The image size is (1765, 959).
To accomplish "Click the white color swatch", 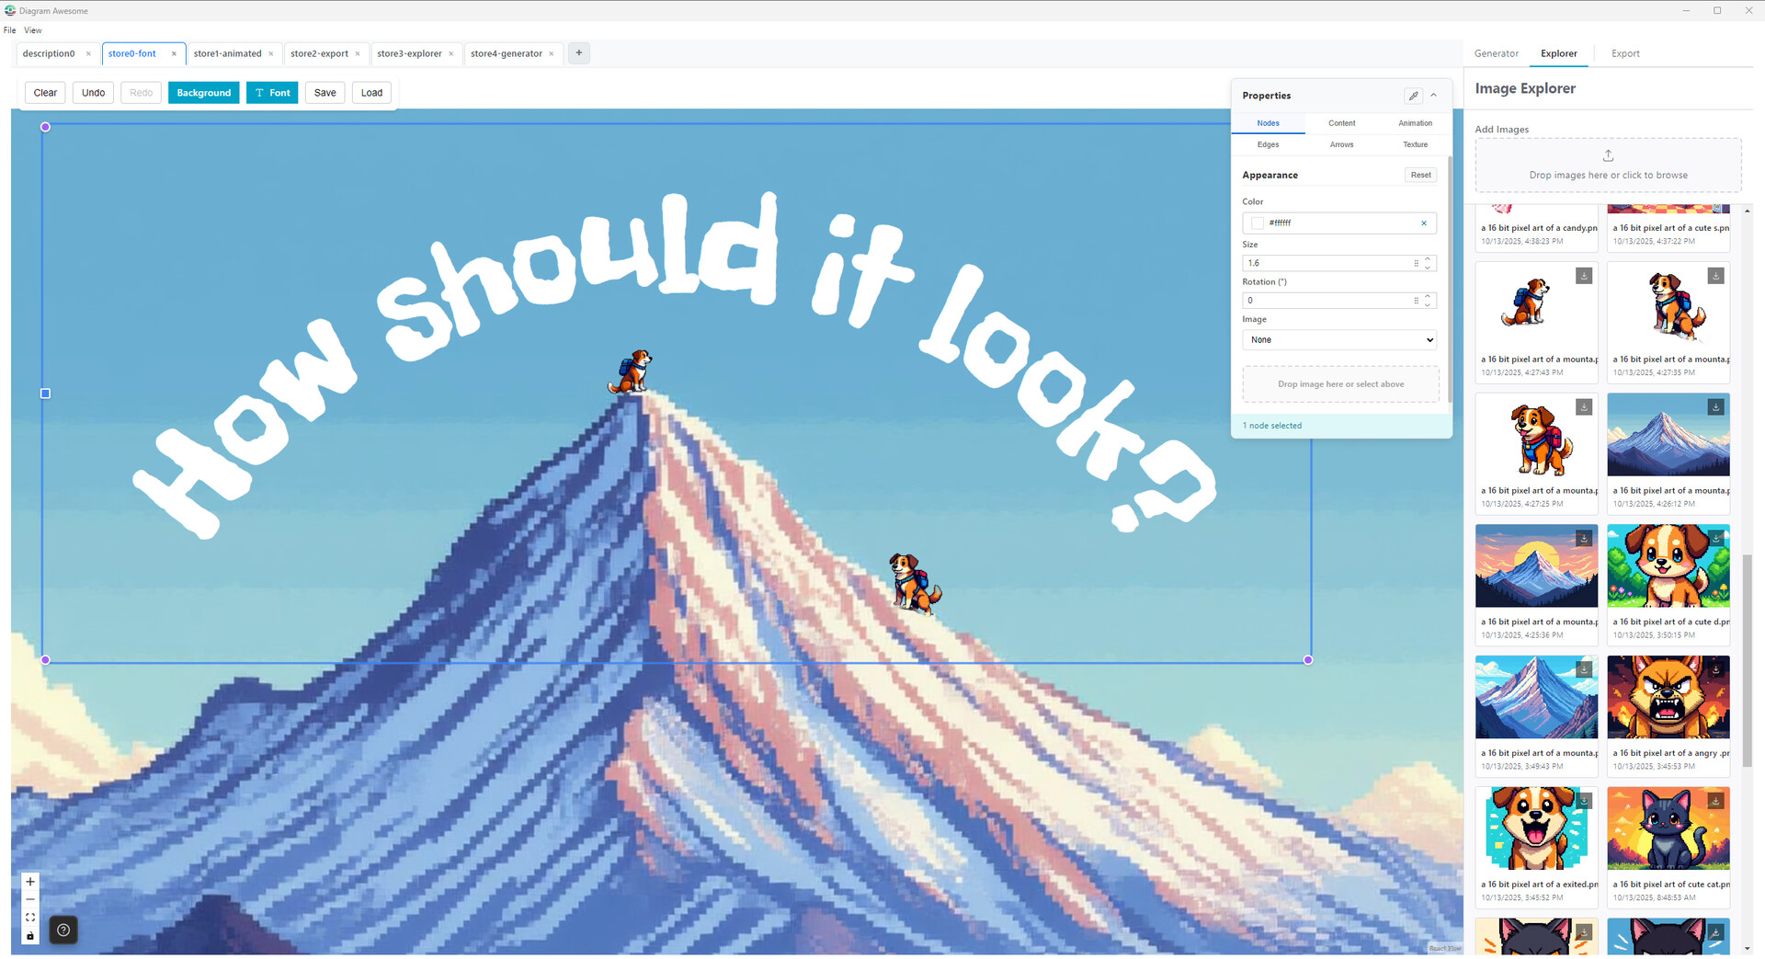I will (1257, 223).
